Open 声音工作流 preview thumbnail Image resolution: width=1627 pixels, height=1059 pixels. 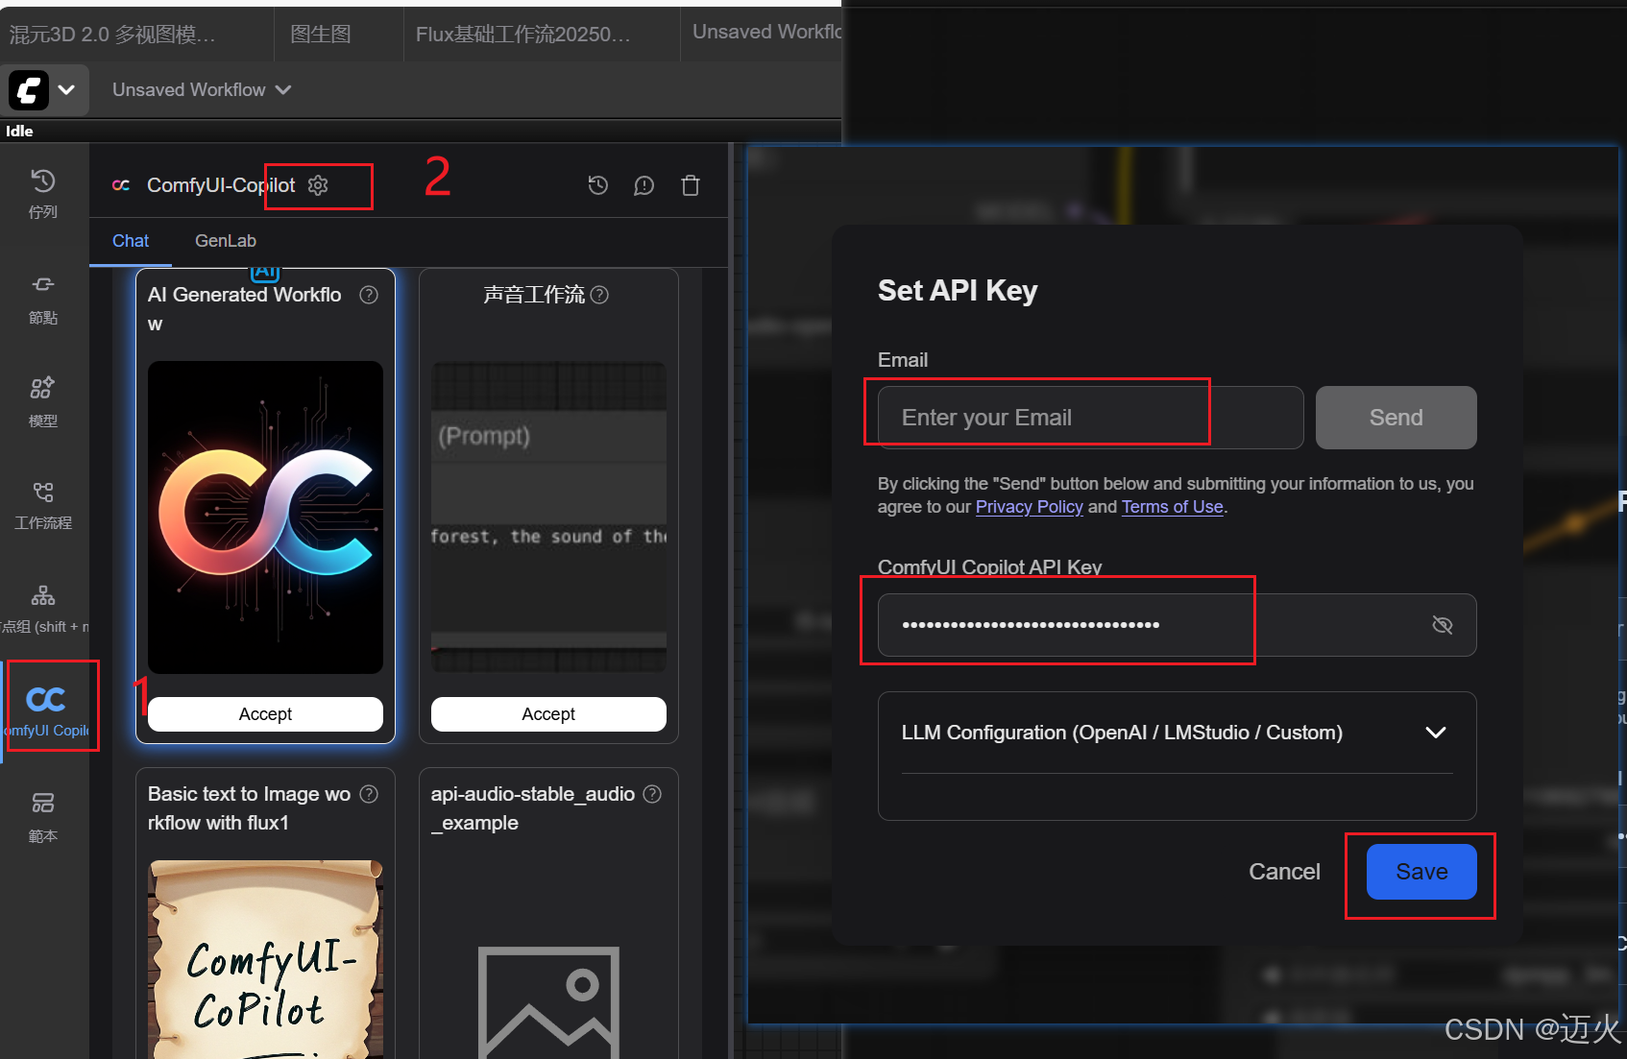click(x=548, y=517)
